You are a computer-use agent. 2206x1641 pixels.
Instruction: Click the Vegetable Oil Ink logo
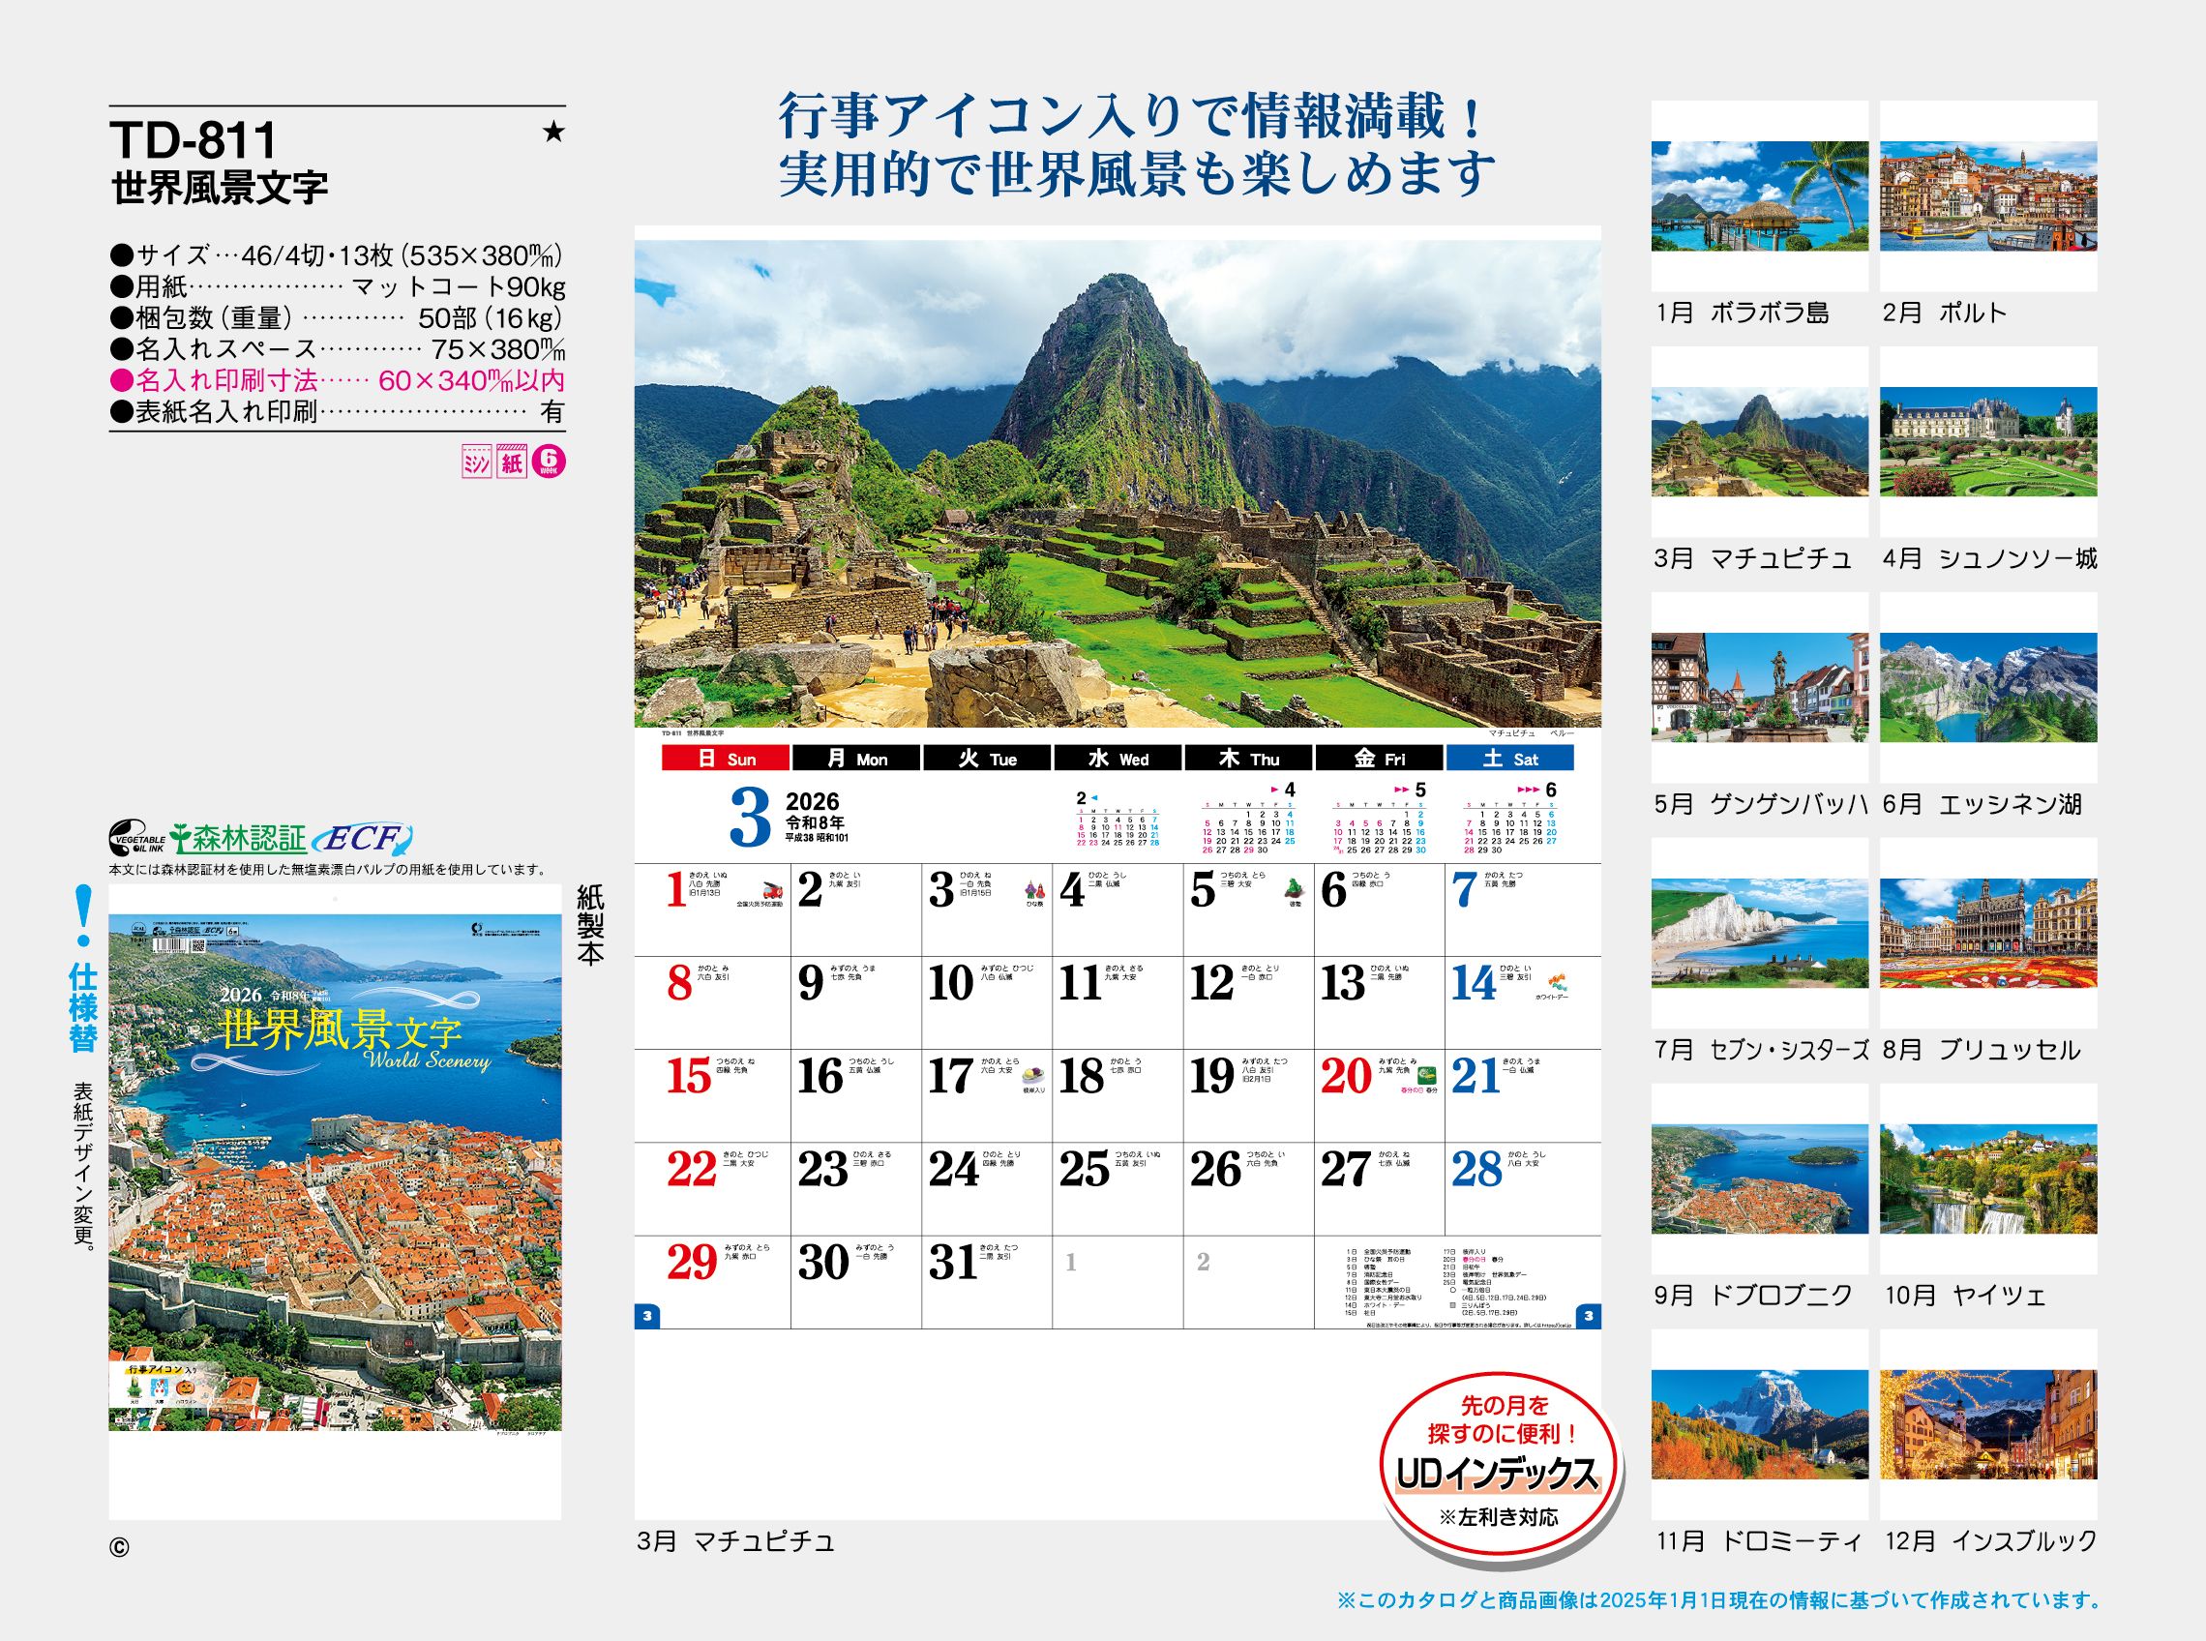coord(137,836)
